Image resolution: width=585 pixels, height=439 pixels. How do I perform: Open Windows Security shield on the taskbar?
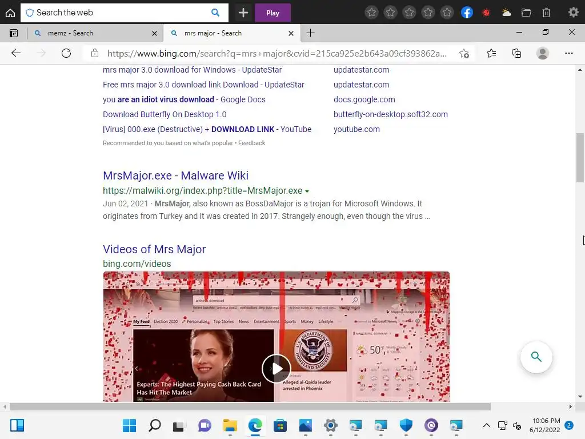[406, 425]
